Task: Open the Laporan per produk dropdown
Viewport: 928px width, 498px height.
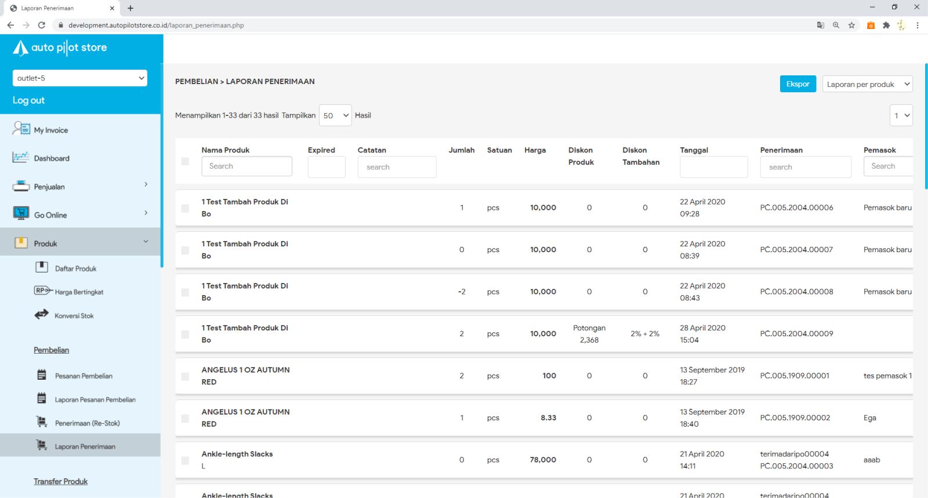Action: tap(867, 84)
